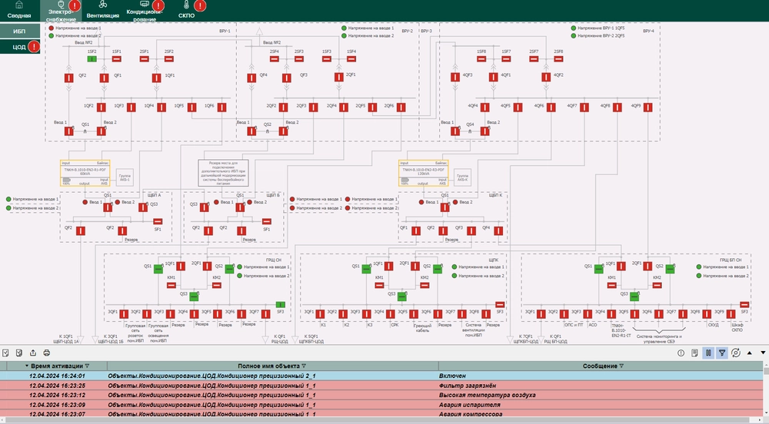This screenshot has height=424, width=769.
Task: Open filter for Полное имя объекта column
Action: pyautogui.click(x=304, y=366)
